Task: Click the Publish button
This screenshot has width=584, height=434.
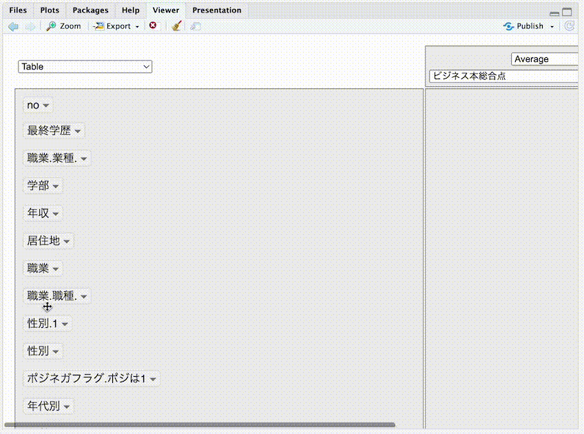Action: 524,26
